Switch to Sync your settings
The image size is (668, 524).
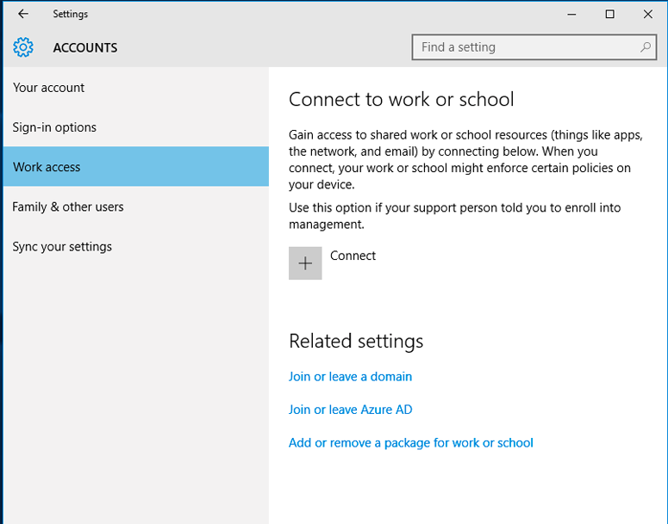point(62,247)
